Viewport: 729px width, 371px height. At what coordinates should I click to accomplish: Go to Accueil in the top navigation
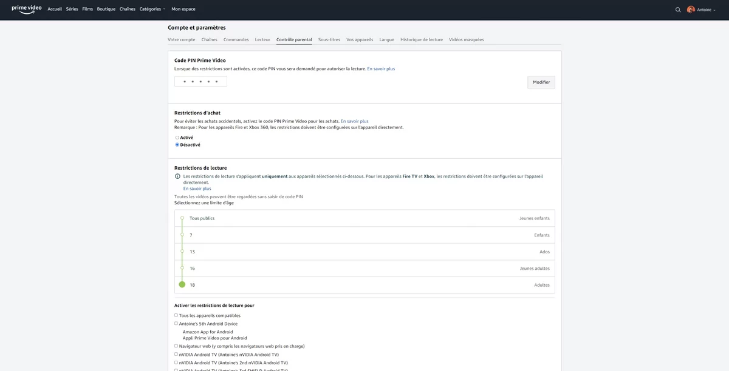tap(55, 9)
